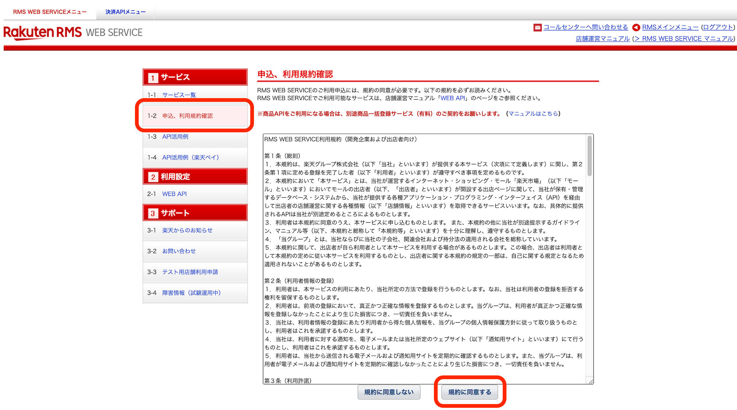This screenshot has height=410, width=737.
Task: Open API活用例（楽天ペイ）sidebar item
Action: [190, 158]
